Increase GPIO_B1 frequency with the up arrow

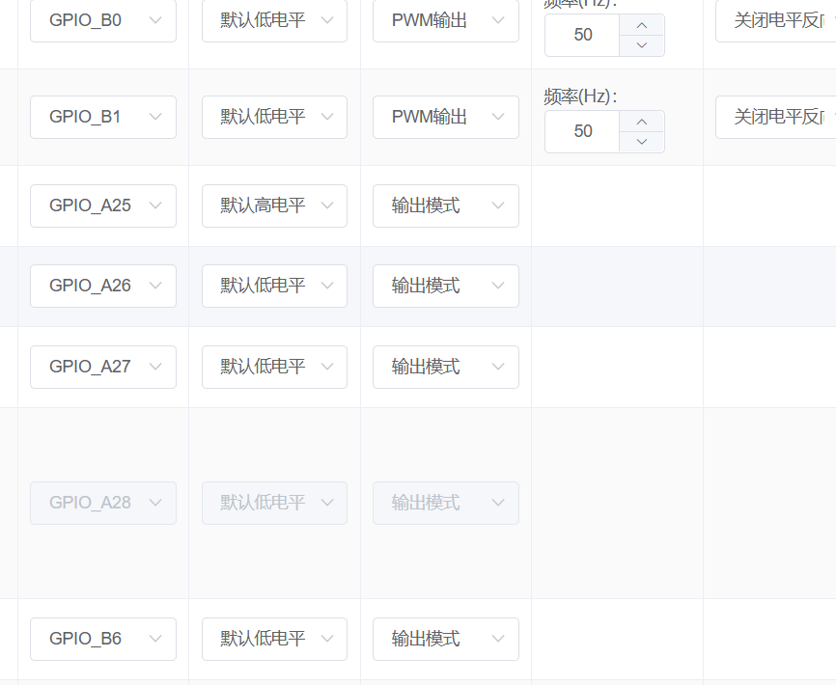pos(642,122)
